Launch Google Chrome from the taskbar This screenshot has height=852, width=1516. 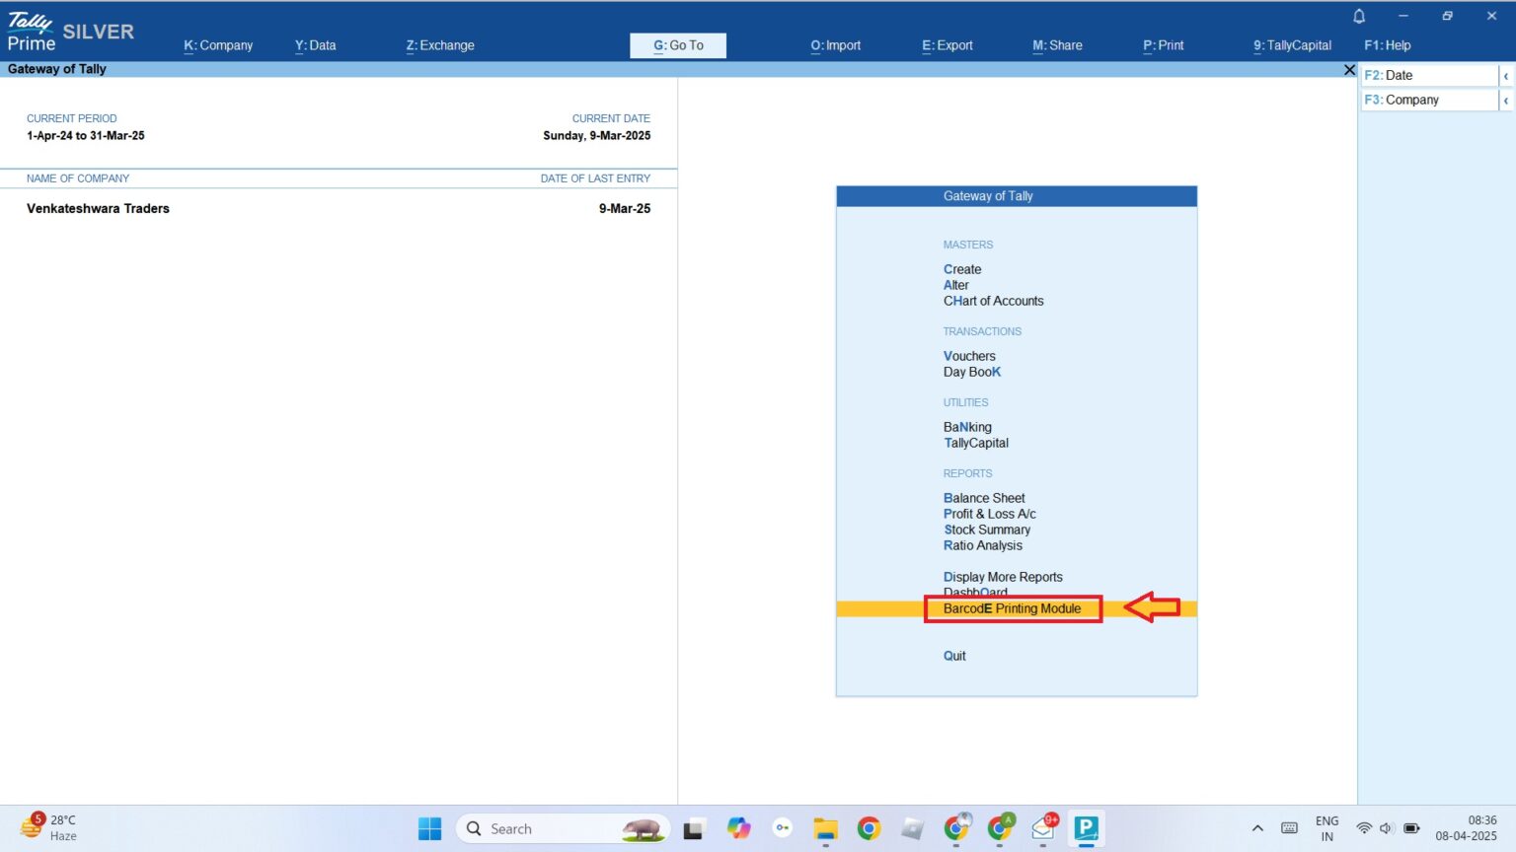(868, 828)
